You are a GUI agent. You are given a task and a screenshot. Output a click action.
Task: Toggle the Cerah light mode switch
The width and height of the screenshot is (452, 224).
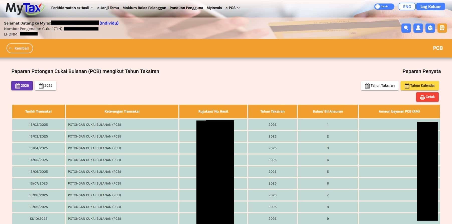pos(384,7)
